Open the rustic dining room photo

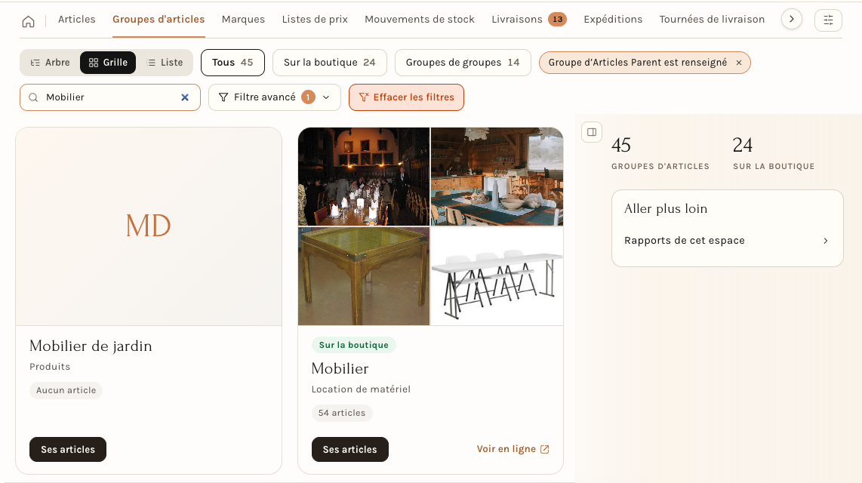point(497,177)
